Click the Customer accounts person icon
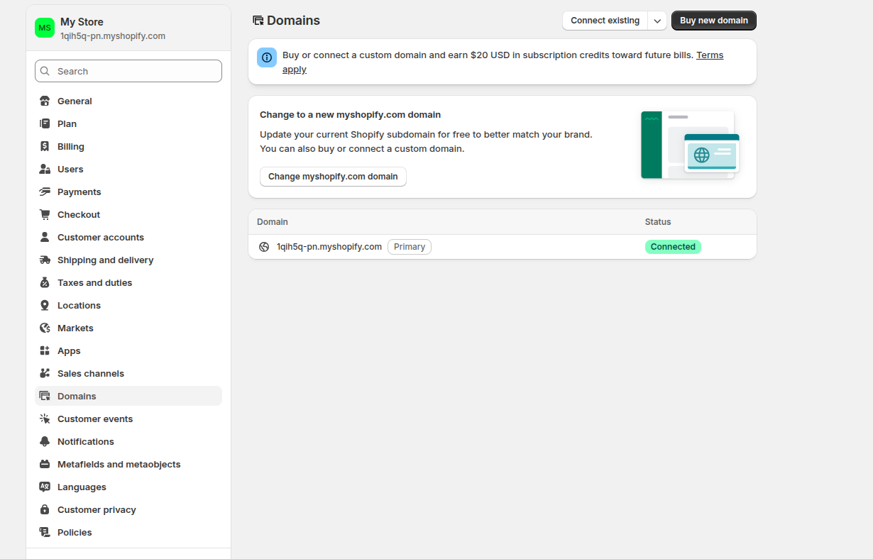This screenshot has height=559, width=873. tap(45, 237)
